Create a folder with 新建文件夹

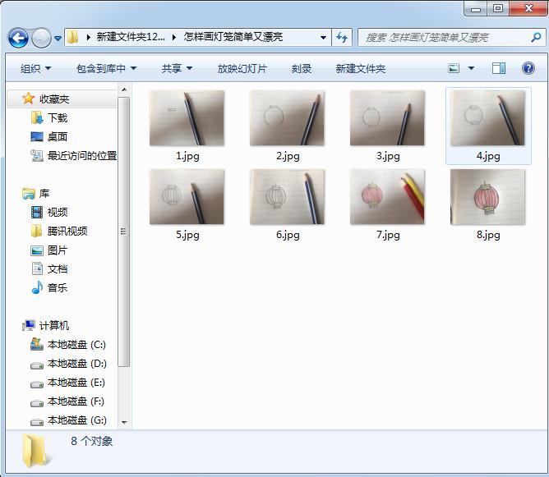(x=361, y=68)
